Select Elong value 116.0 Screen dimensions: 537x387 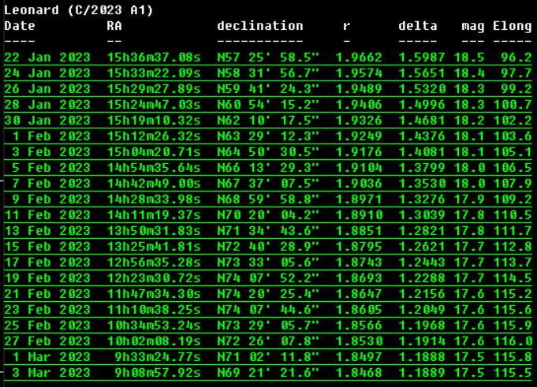[x=513, y=341]
